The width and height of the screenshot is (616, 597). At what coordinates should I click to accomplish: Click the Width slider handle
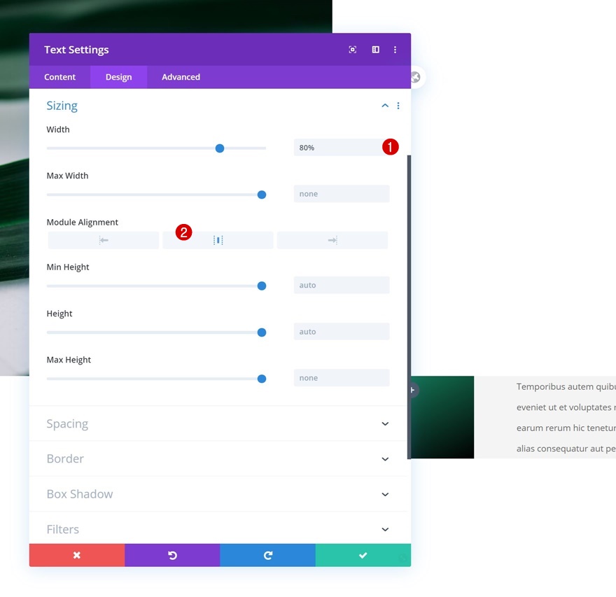click(x=220, y=148)
